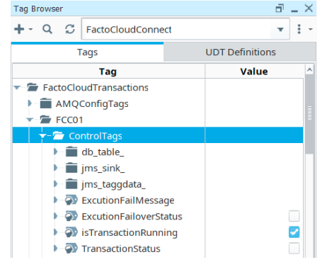This screenshot has height=267, width=327.
Task: Open the three-dot options menu
Action: 299,29
